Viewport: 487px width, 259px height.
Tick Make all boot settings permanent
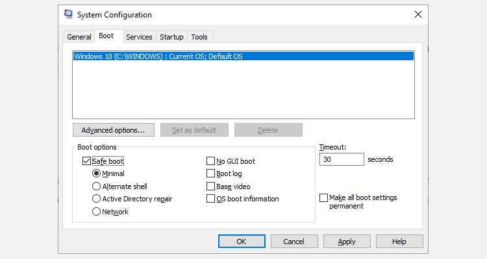click(324, 197)
